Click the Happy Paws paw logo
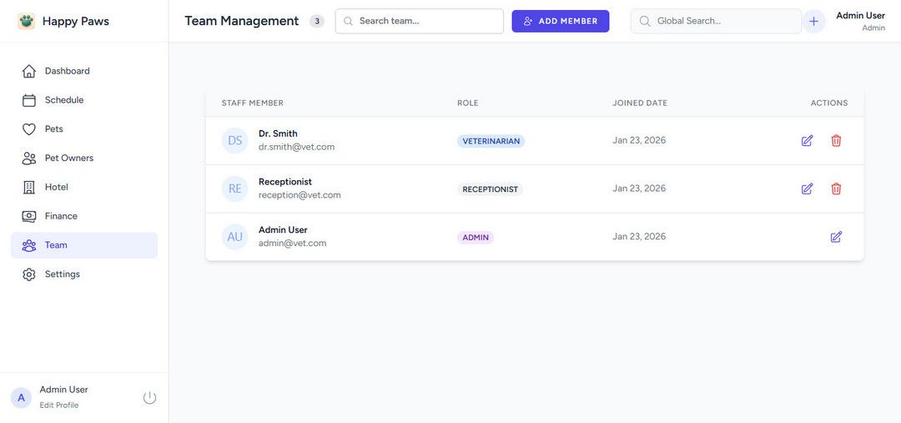Screen dimensions: 901x423 click(27, 22)
